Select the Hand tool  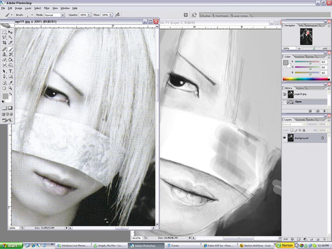point(4,88)
